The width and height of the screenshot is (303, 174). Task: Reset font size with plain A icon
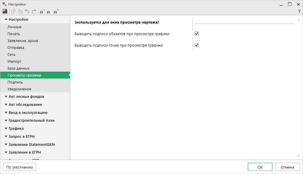[49, 12]
